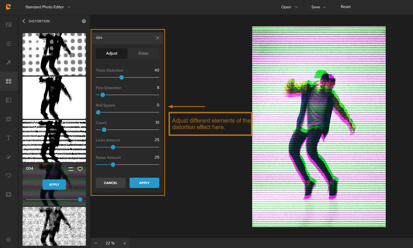This screenshot has height=248, width=413.
Task: Select the Adjust tab
Action: tap(112, 53)
